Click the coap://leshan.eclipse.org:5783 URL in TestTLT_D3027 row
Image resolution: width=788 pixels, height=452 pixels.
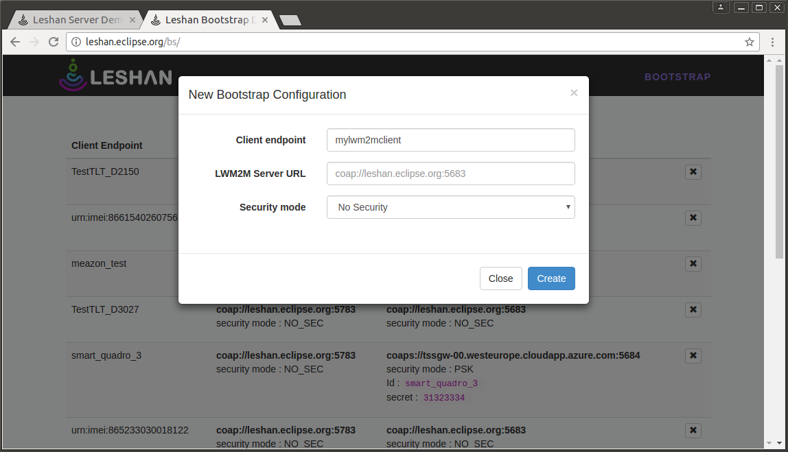[x=286, y=310]
